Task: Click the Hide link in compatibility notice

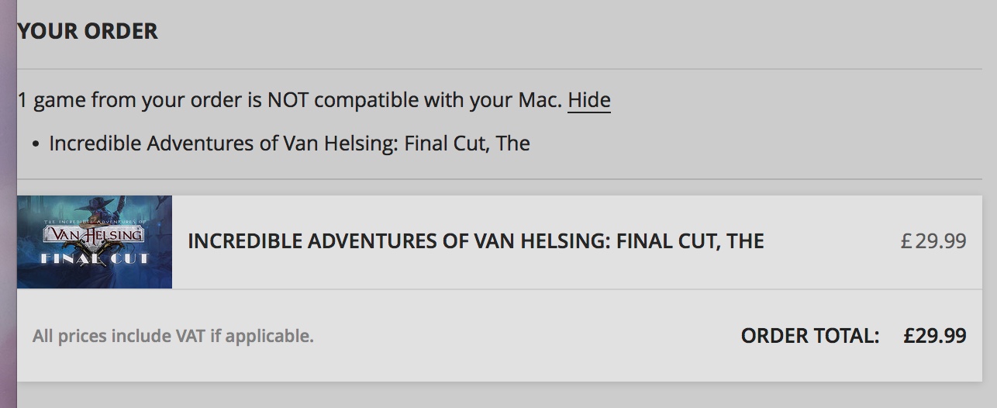Action: [588, 101]
